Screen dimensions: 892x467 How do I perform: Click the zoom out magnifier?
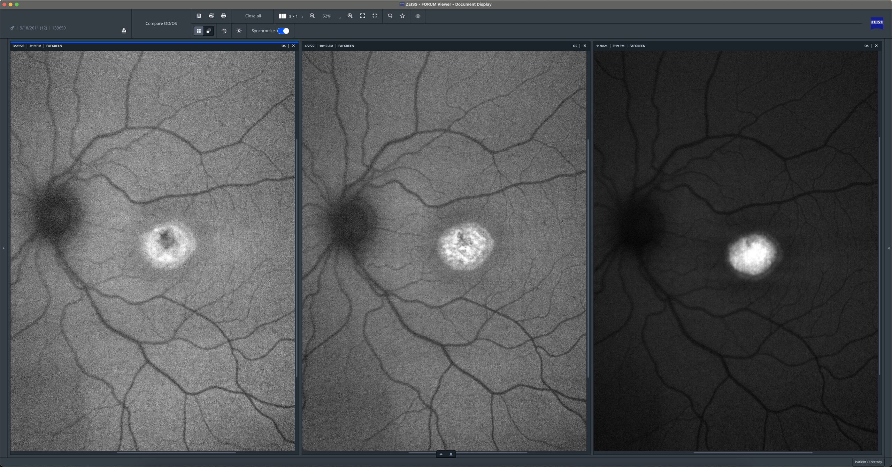click(312, 16)
